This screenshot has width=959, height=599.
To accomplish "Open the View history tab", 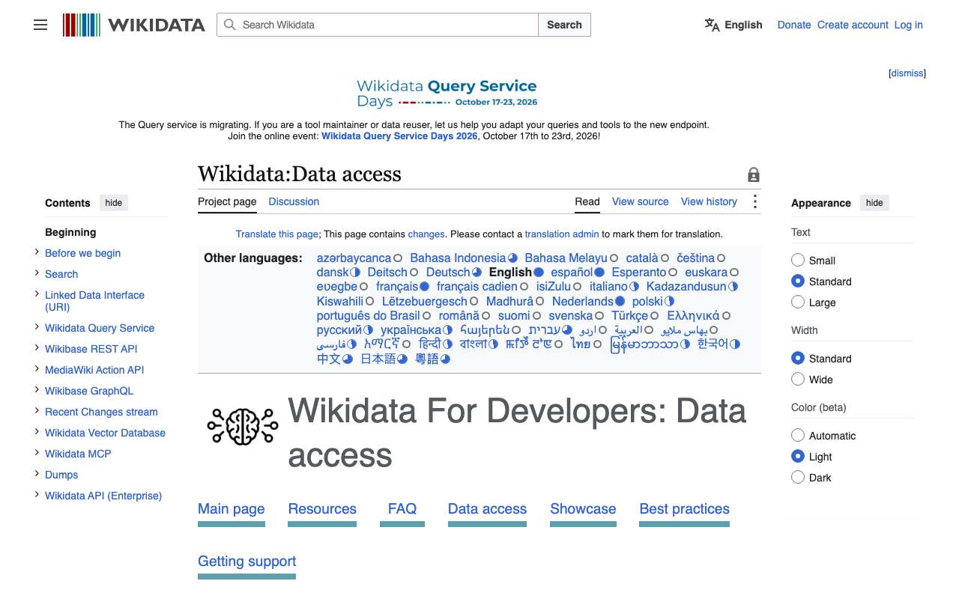I will [709, 201].
